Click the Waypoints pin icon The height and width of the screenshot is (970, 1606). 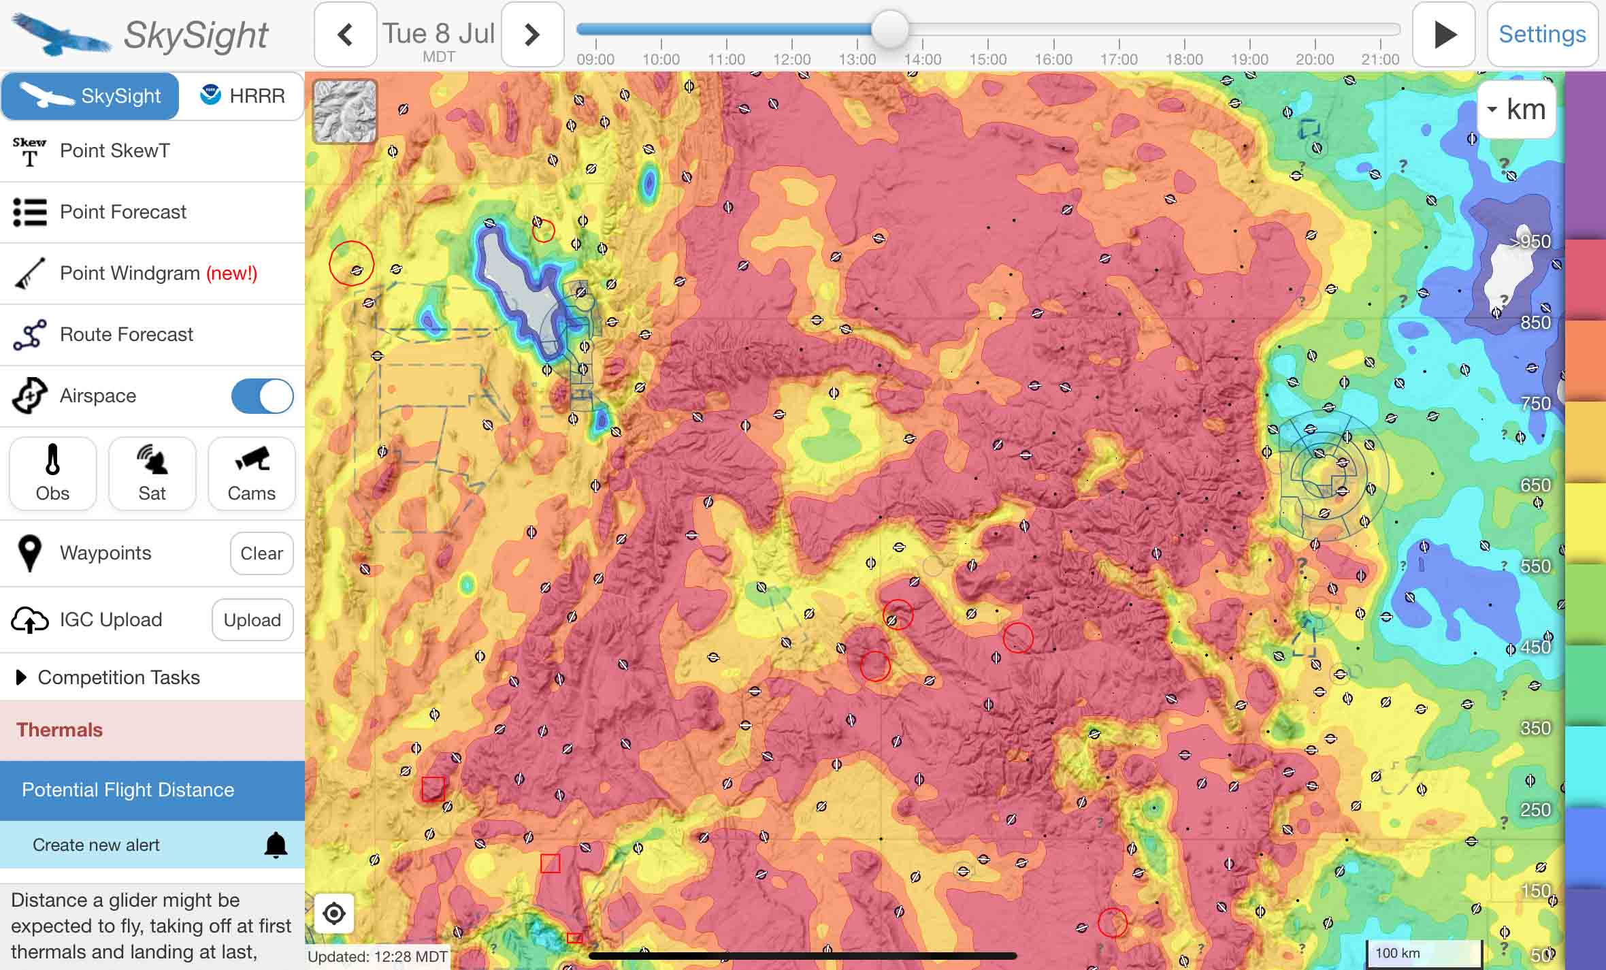pos(29,553)
